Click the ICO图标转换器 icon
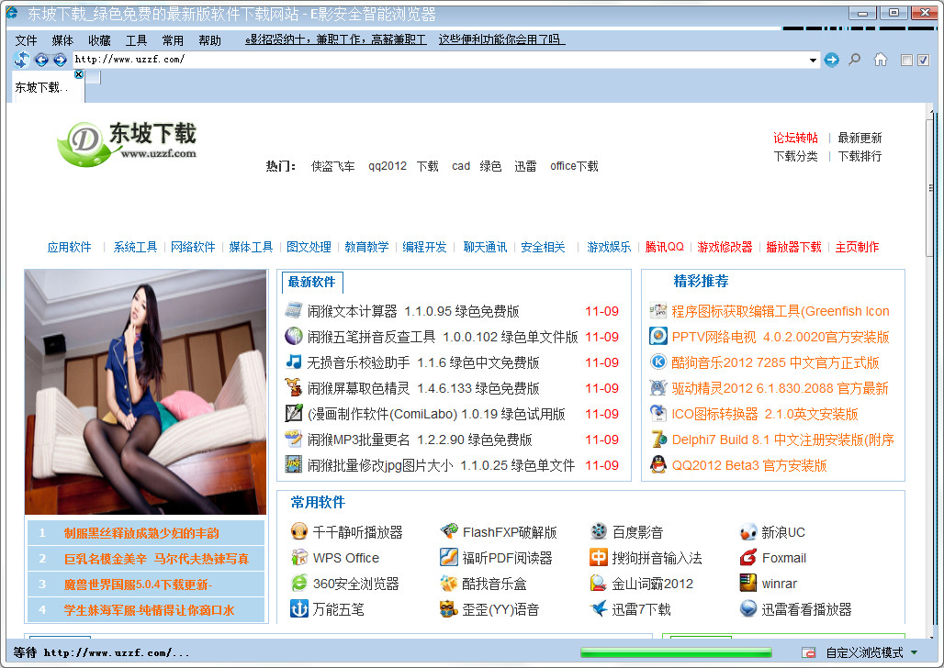Viewport: 944px width, 668px height. click(x=658, y=414)
